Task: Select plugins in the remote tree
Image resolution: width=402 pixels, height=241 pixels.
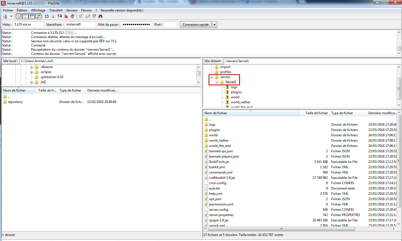Action: pyautogui.click(x=236, y=92)
